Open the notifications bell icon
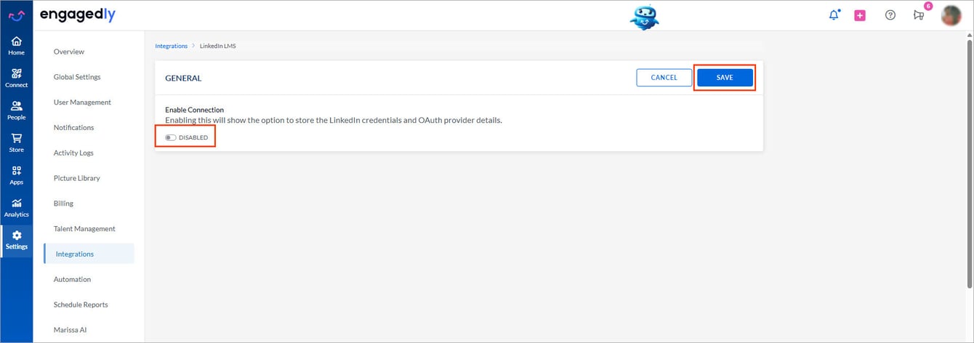Image resolution: width=974 pixels, height=343 pixels. [x=834, y=15]
